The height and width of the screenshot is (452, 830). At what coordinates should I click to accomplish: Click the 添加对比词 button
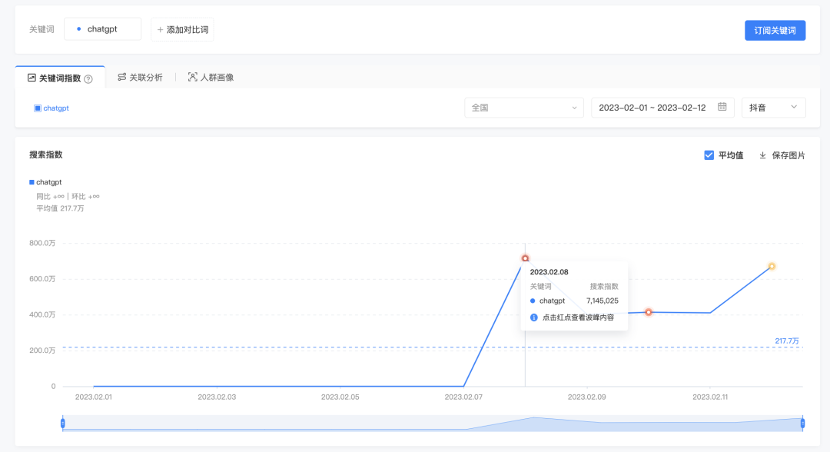coord(183,30)
